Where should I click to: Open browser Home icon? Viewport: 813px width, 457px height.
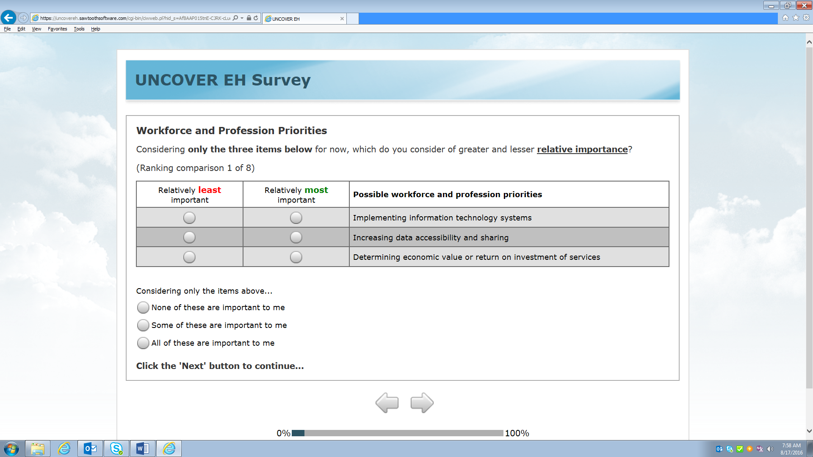(785, 18)
